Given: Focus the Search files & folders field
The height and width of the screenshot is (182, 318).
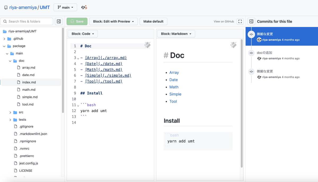Looking at the screenshot, I should 27,21.
